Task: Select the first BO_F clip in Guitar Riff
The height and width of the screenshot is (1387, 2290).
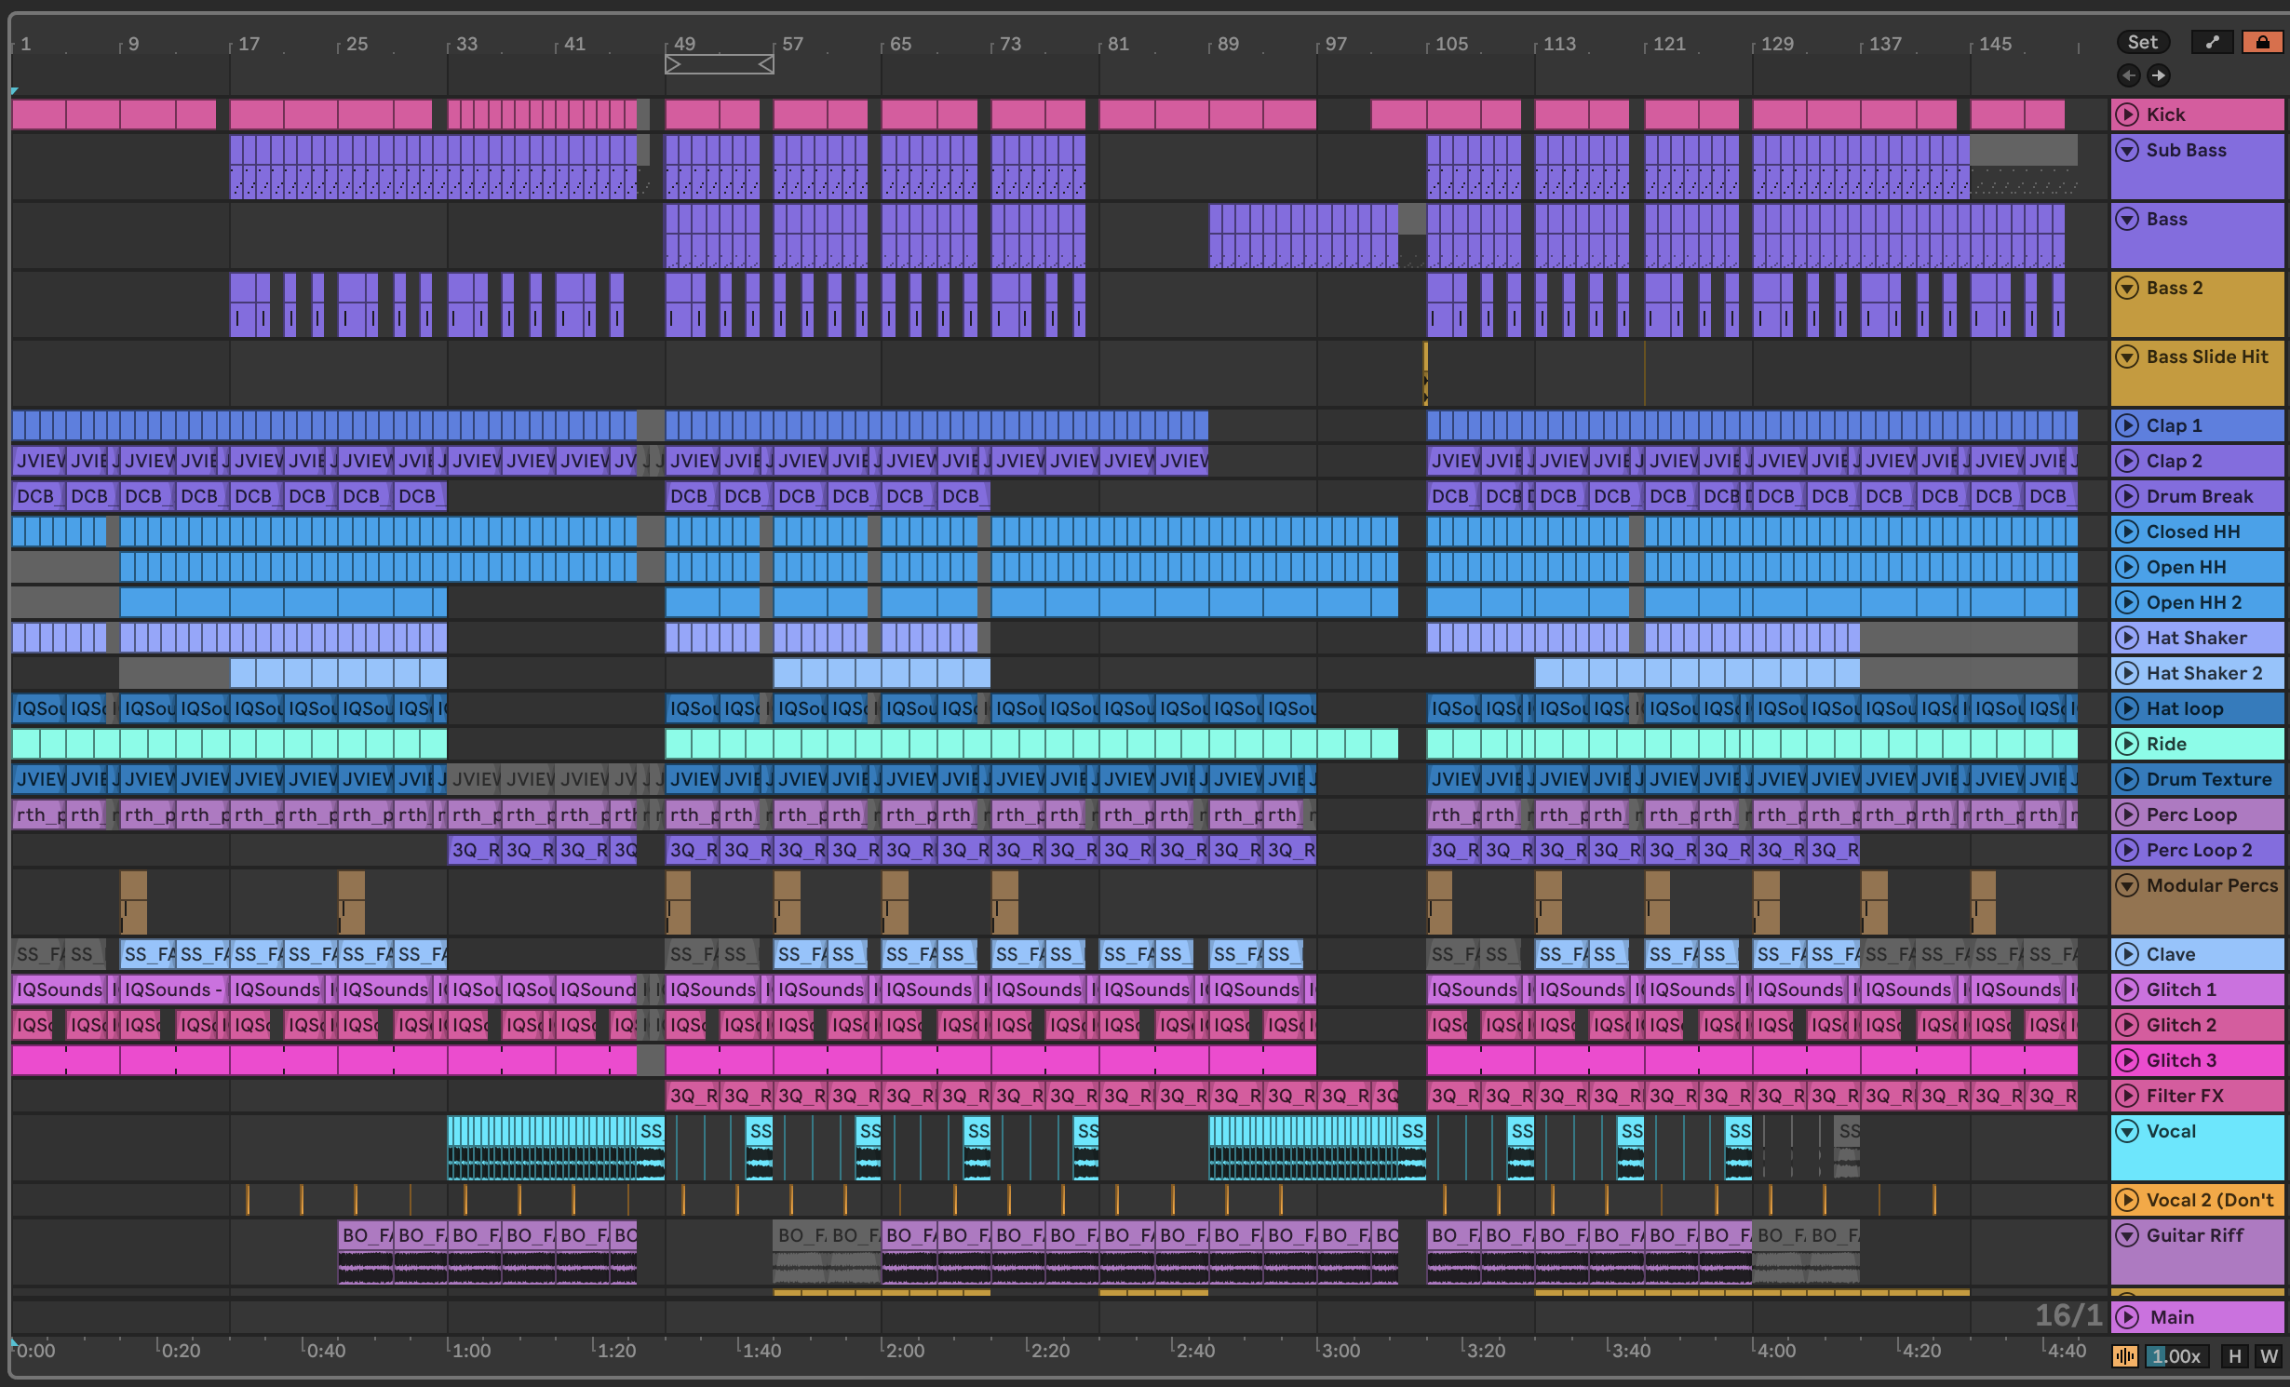Action: tap(365, 1252)
